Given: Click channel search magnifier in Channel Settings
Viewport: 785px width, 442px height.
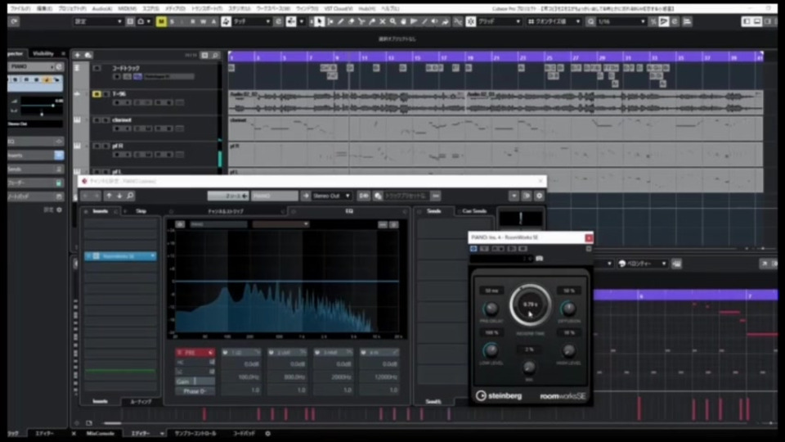Looking at the screenshot, I should point(130,196).
